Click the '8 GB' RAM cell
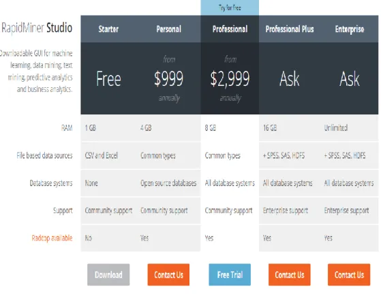This screenshot has height=299, width=381. (x=210, y=128)
